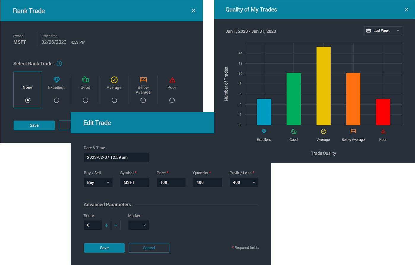Save the Rank Trade selection
415x265 pixels.
pos(34,125)
